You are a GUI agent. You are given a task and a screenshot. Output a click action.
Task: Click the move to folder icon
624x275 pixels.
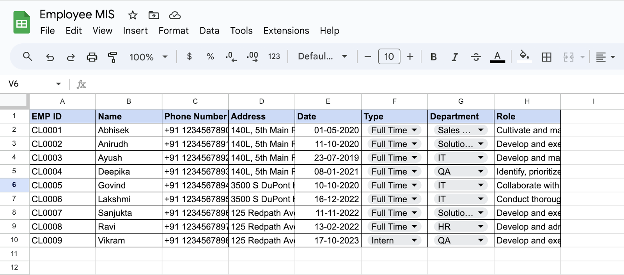coord(154,15)
